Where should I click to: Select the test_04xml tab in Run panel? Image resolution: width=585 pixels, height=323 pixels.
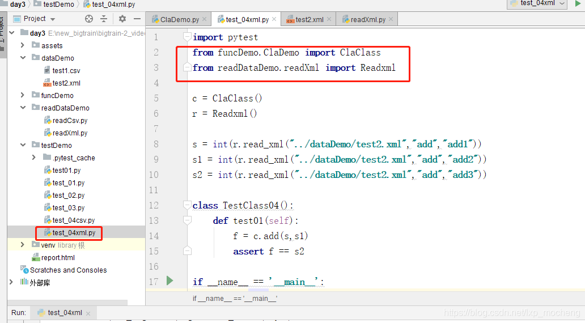click(x=64, y=313)
